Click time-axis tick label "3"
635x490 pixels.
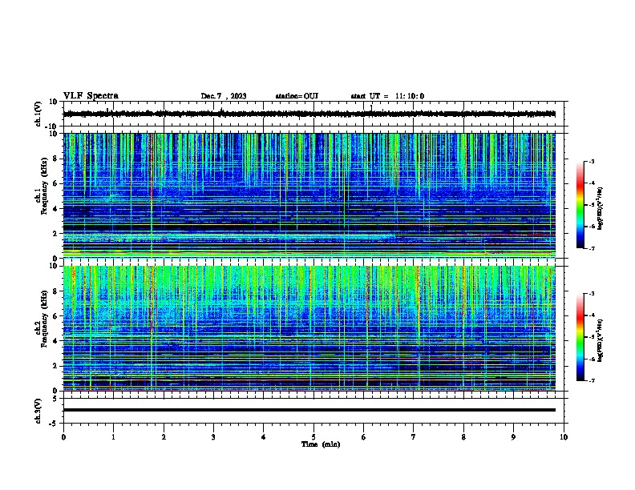click(x=213, y=437)
